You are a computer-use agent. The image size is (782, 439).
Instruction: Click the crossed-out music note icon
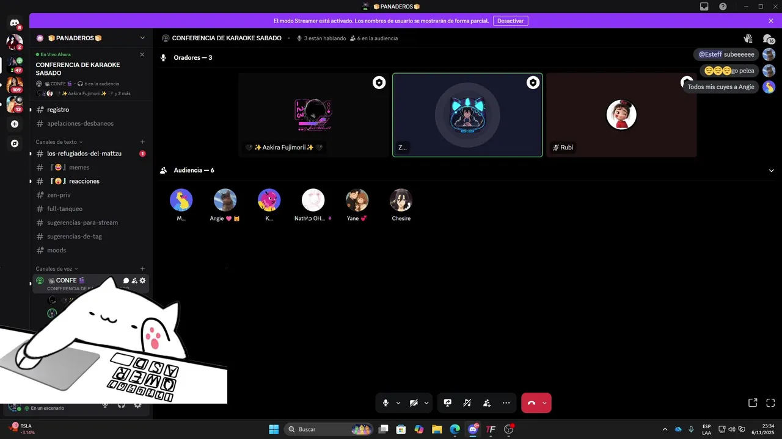click(x=467, y=403)
